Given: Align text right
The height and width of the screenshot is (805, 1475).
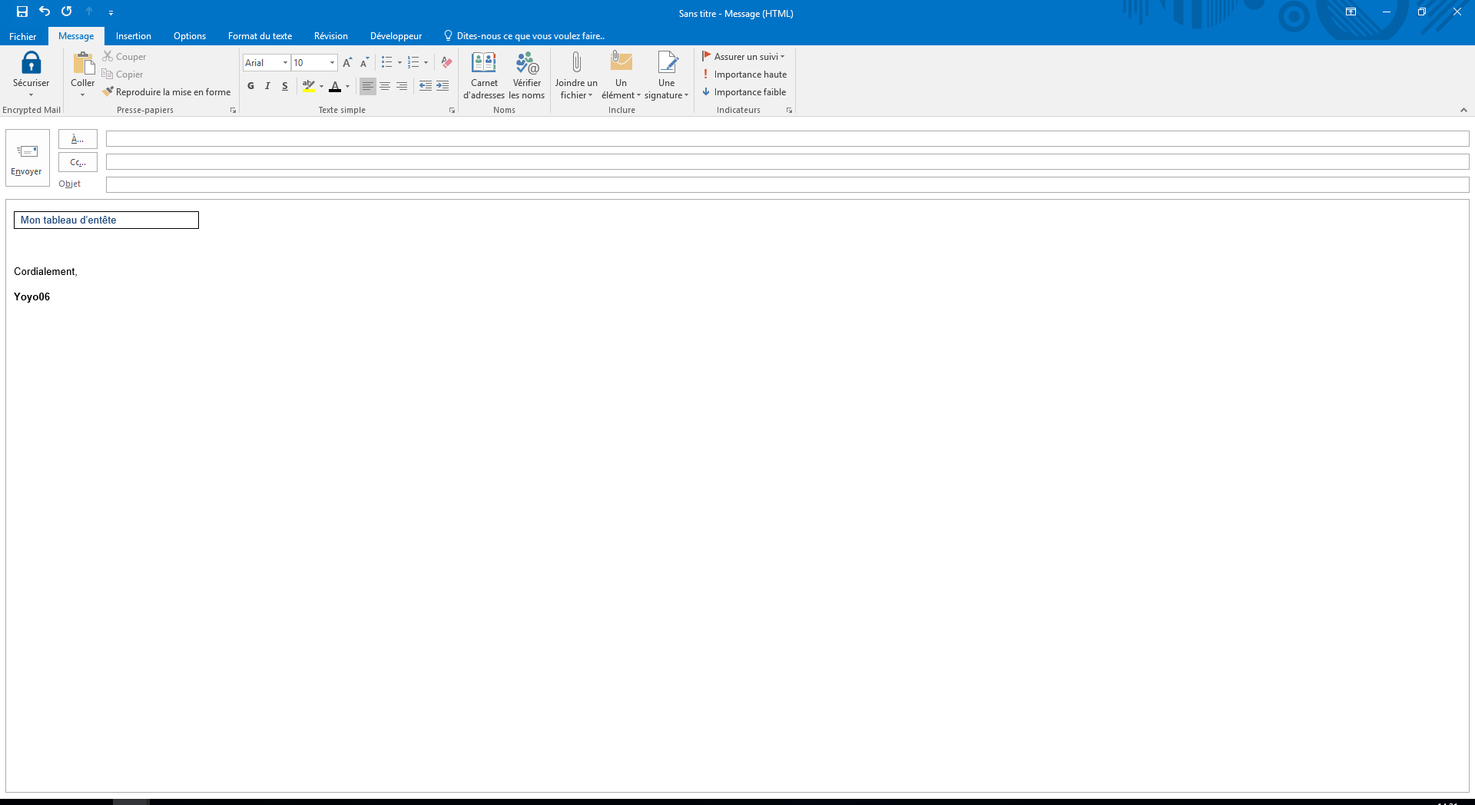Looking at the screenshot, I should (402, 86).
